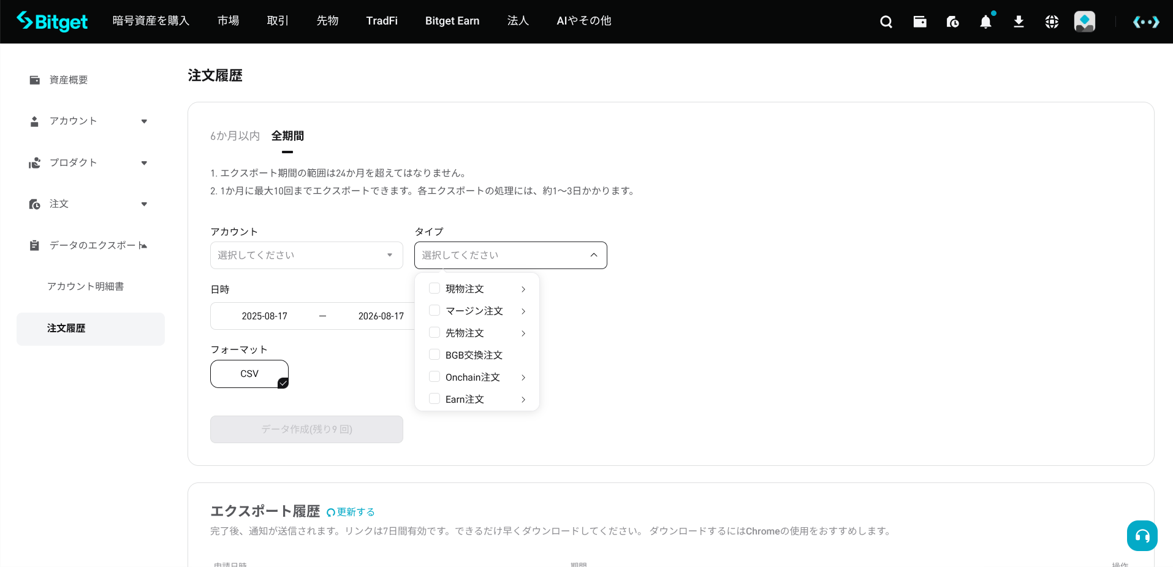Open the 先物 menu
The height and width of the screenshot is (567, 1173).
pos(327,21)
